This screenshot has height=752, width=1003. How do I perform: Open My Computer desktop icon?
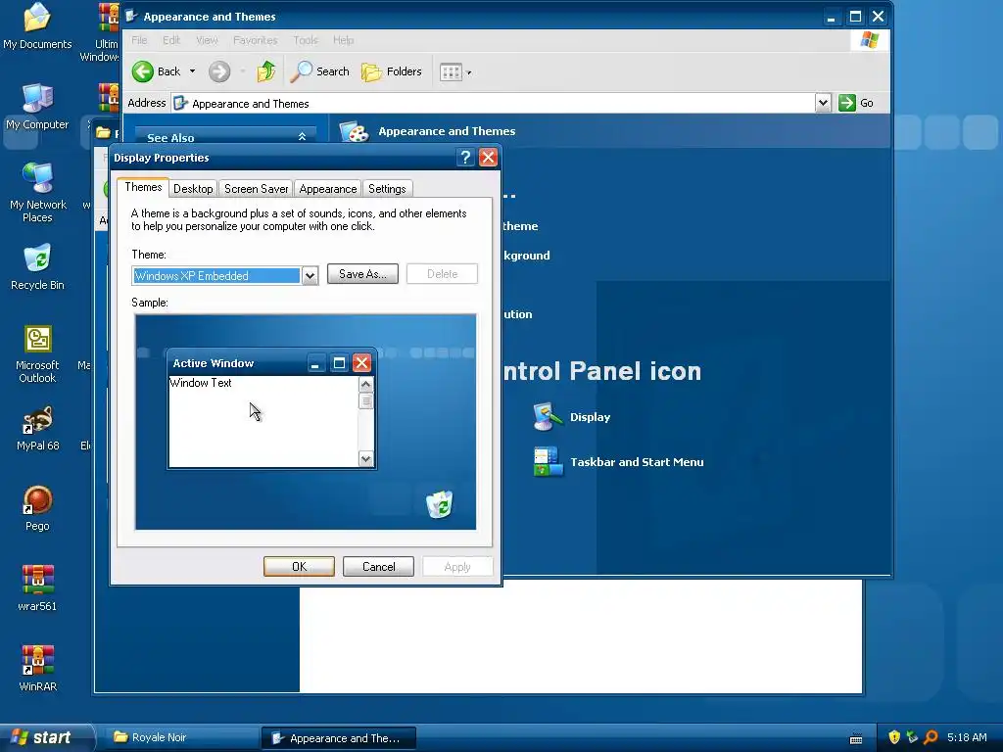click(37, 108)
